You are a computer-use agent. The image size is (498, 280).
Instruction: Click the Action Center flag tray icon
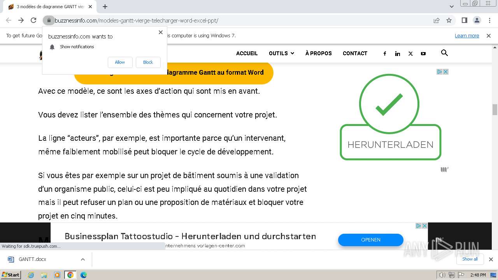460,275
